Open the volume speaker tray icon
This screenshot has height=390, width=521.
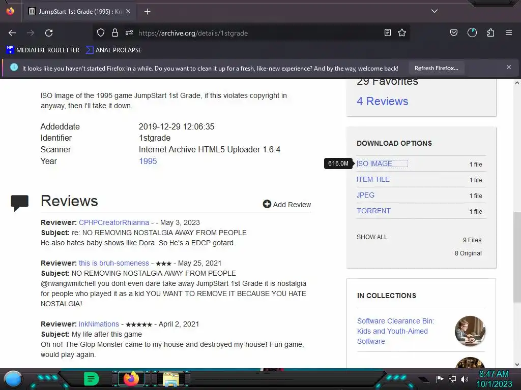465,379
